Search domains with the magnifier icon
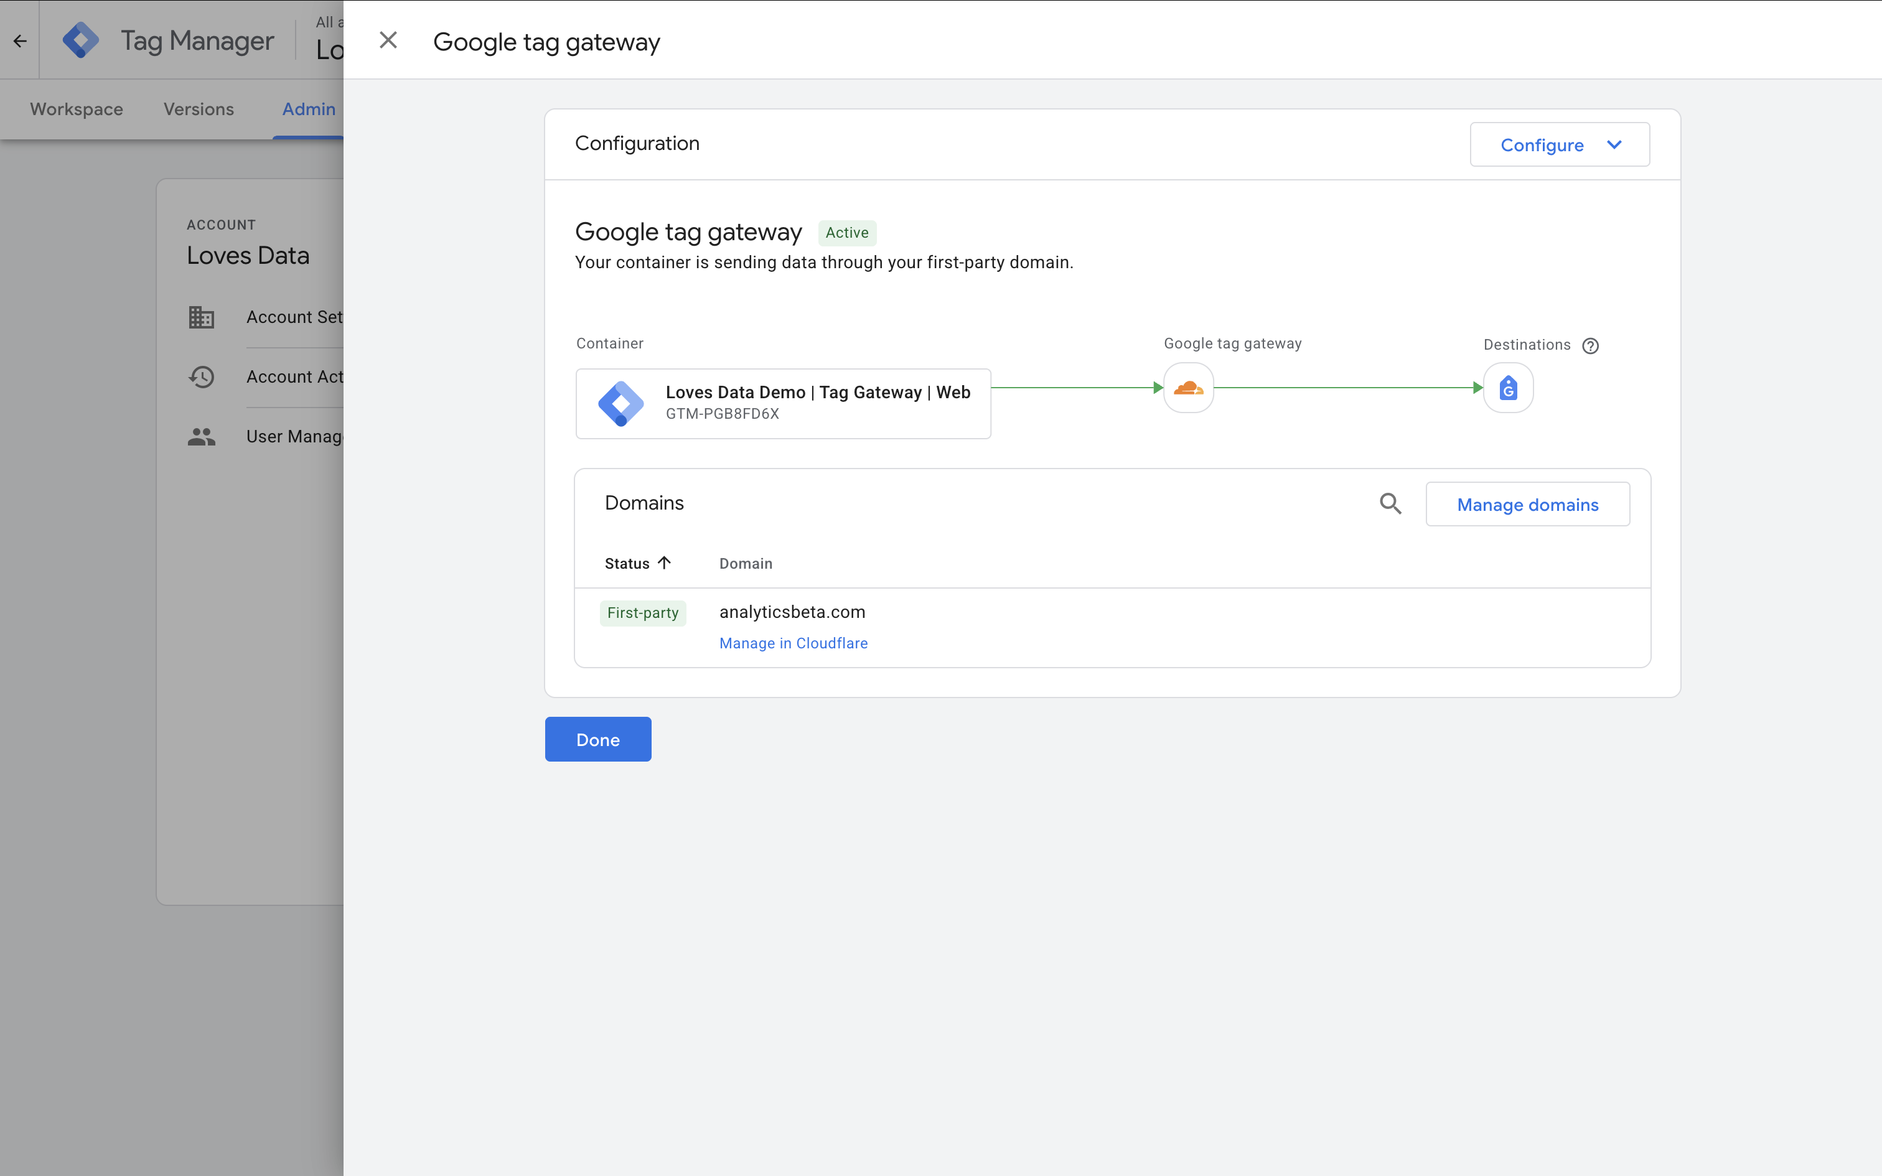 click(x=1390, y=504)
